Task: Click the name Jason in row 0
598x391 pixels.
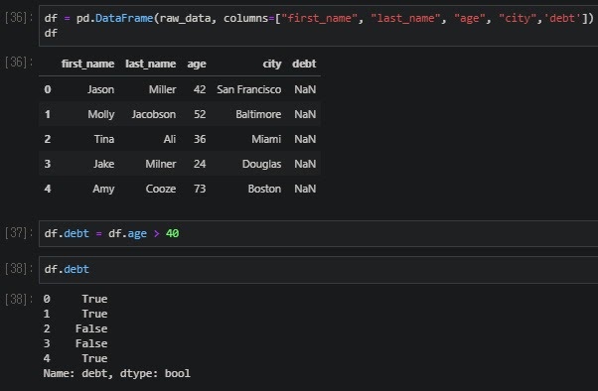Action: pyautogui.click(x=100, y=89)
